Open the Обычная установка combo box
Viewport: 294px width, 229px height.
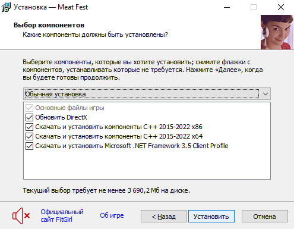pyautogui.click(x=147, y=94)
